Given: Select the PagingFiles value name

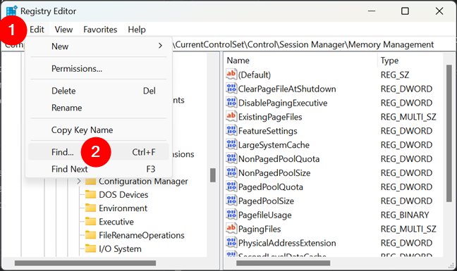Looking at the screenshot, I should click(x=260, y=229).
